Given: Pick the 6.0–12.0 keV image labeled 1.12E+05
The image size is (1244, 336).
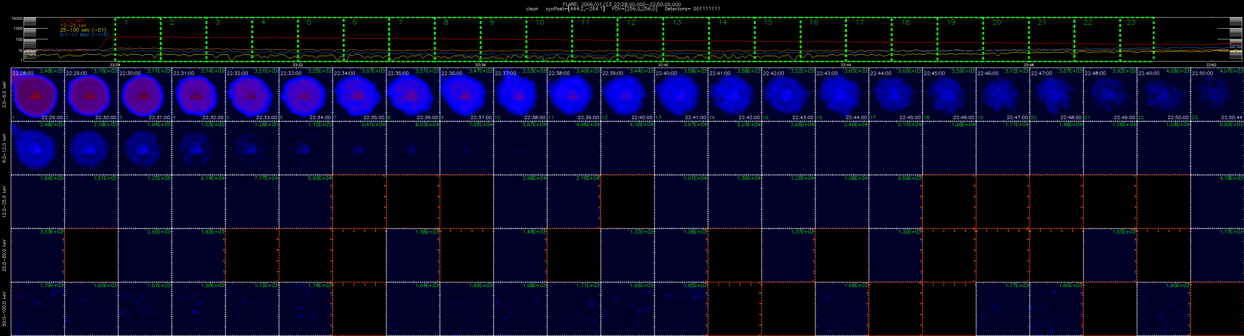Looking at the screenshot, I should tap(306, 148).
